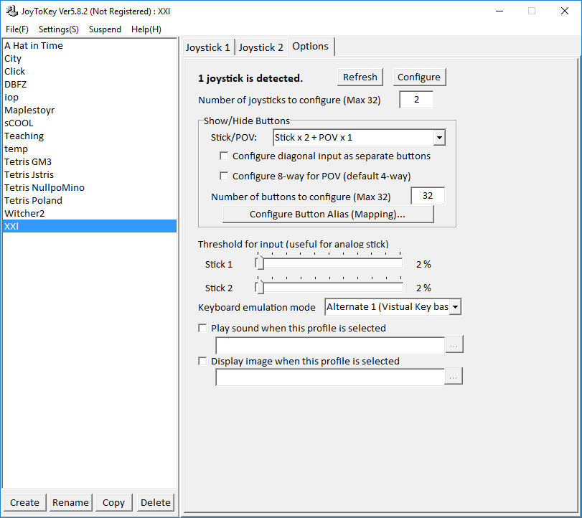Select the 'Tetris Poland' profile

tap(90, 200)
